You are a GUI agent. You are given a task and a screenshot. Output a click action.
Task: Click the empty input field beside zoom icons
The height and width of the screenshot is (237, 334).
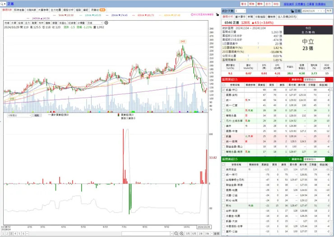point(146,233)
